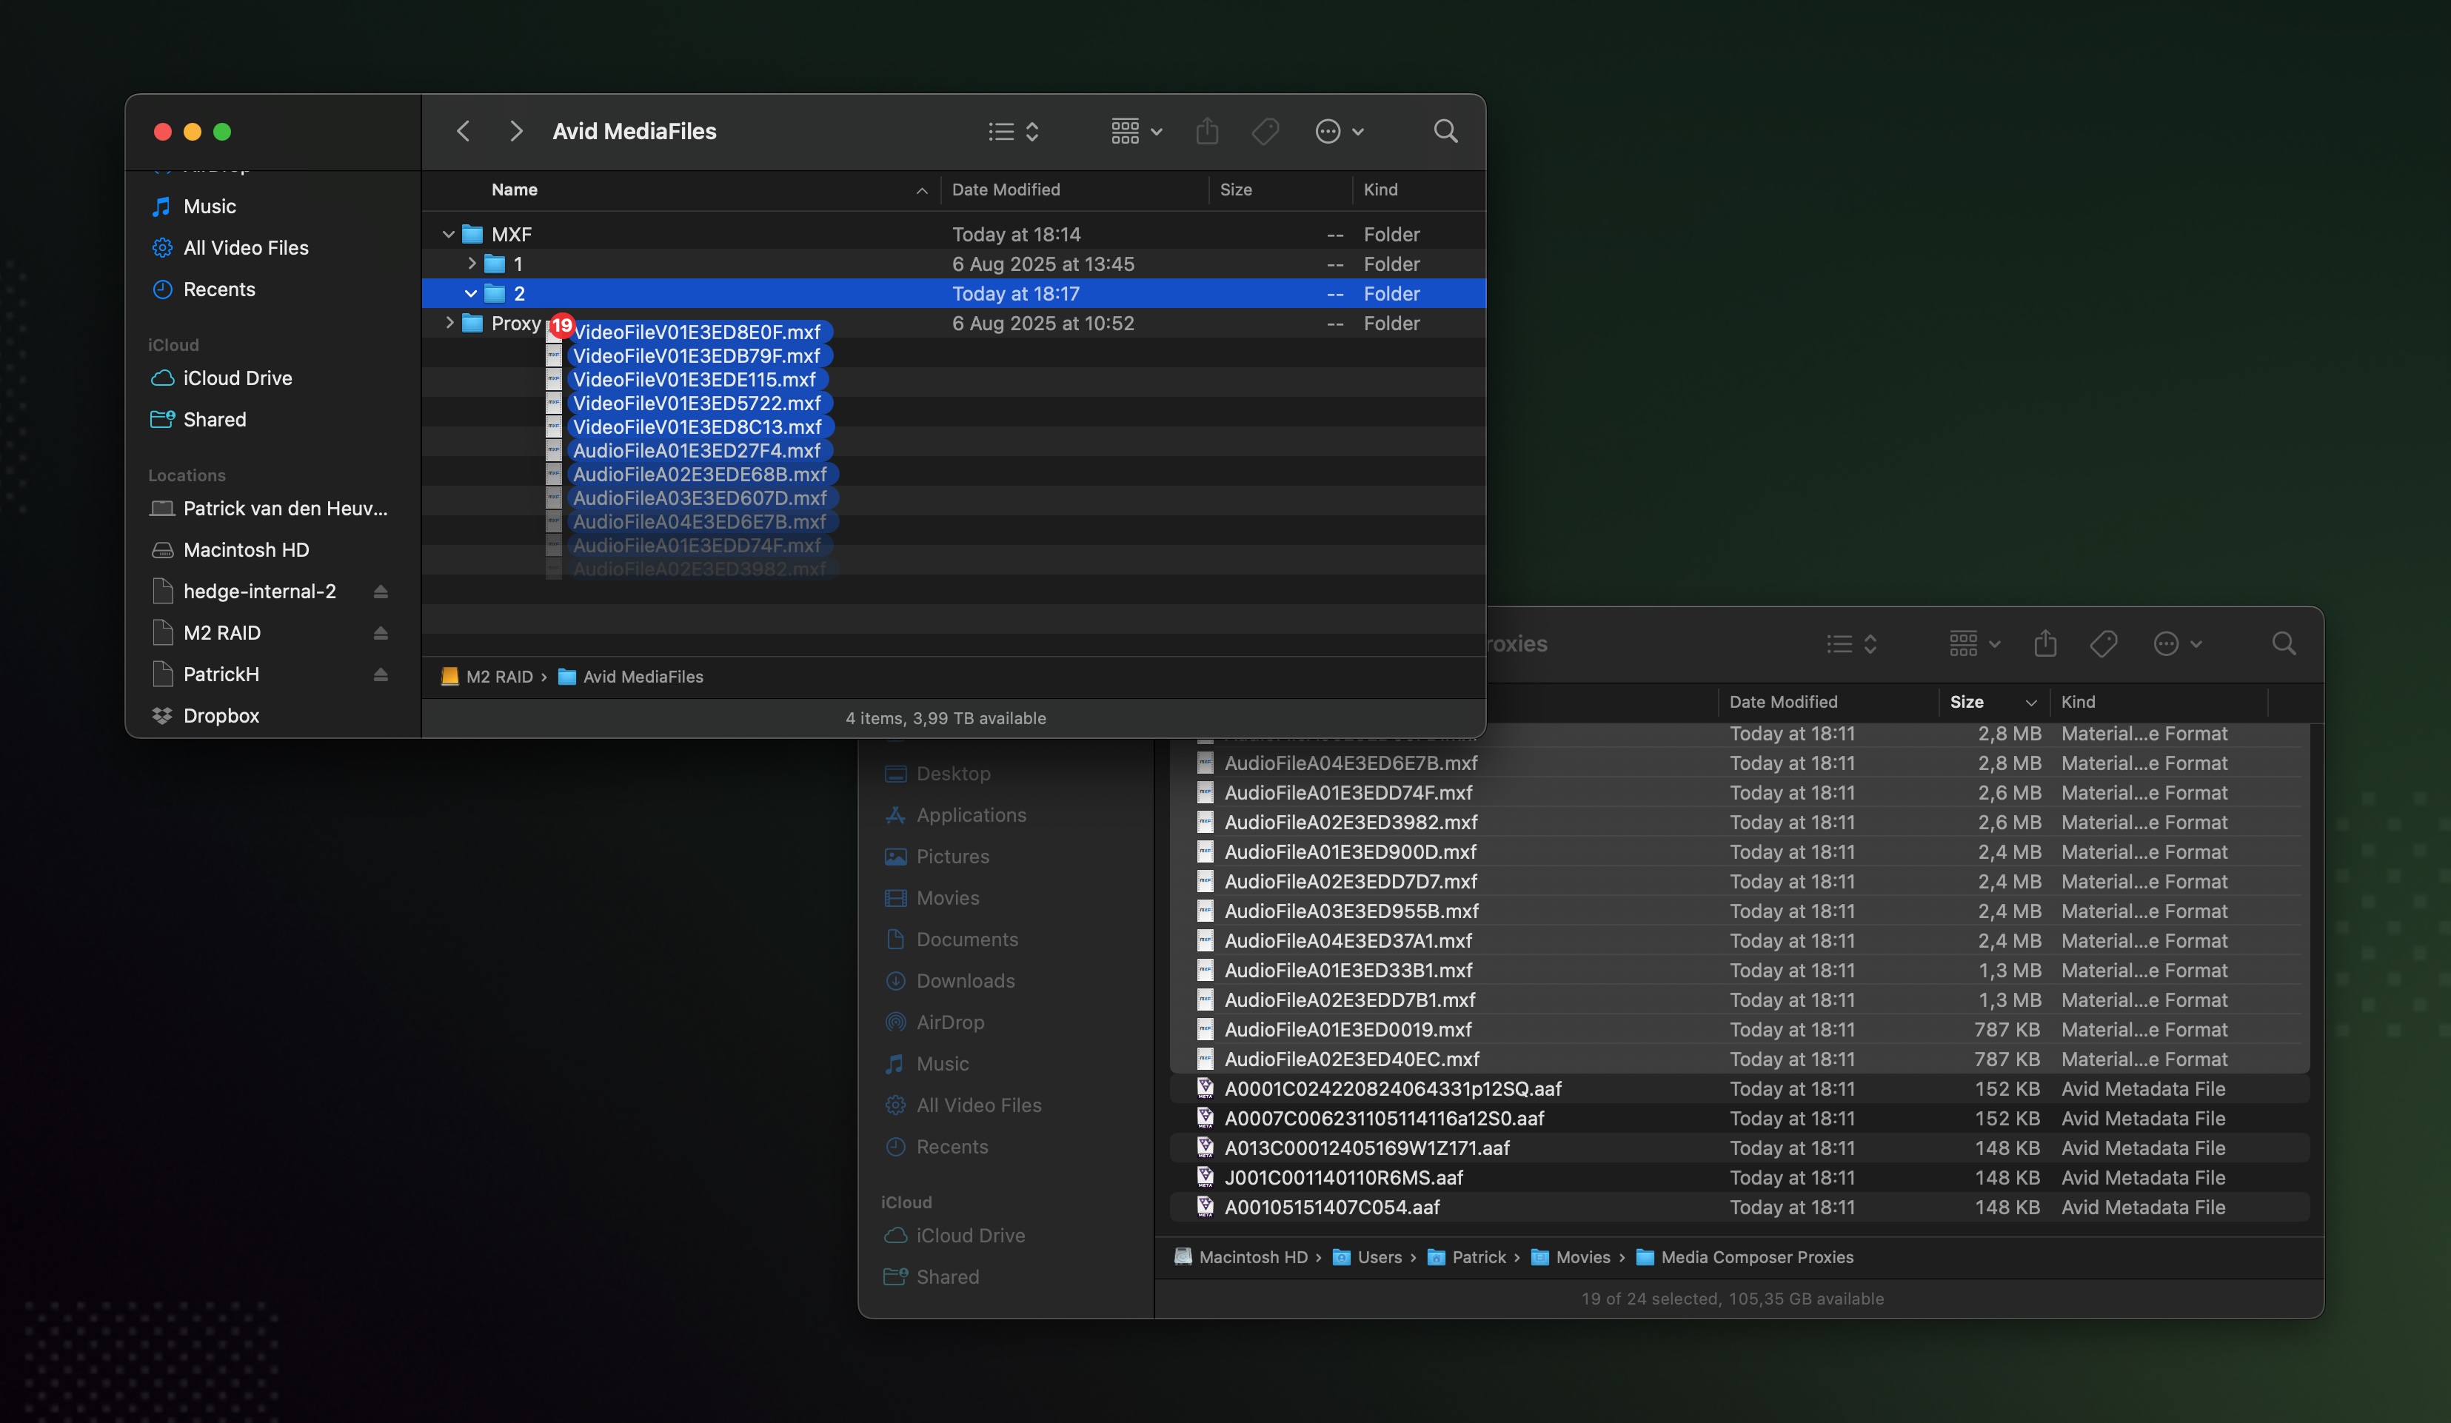Sort by Size column in Avid MediaFiles window
2451x1423 pixels.
1280,190
